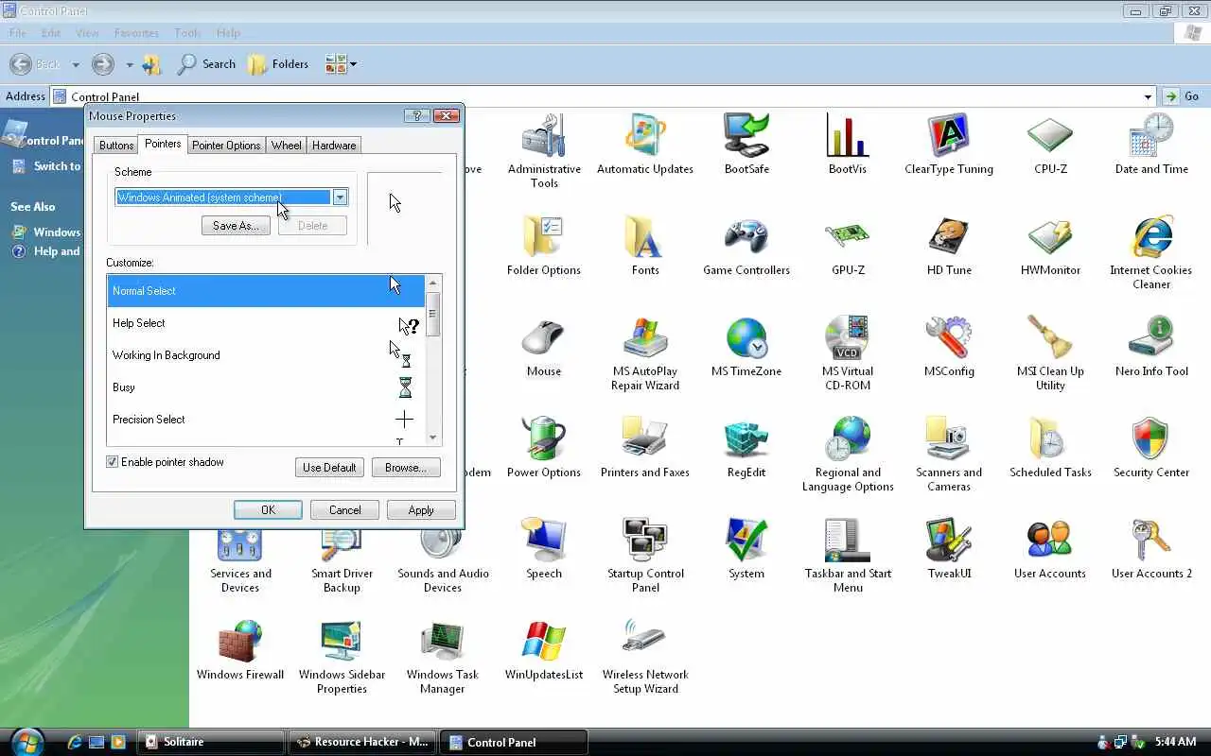
Task: Open CPU-Z icon
Action: point(1050,137)
